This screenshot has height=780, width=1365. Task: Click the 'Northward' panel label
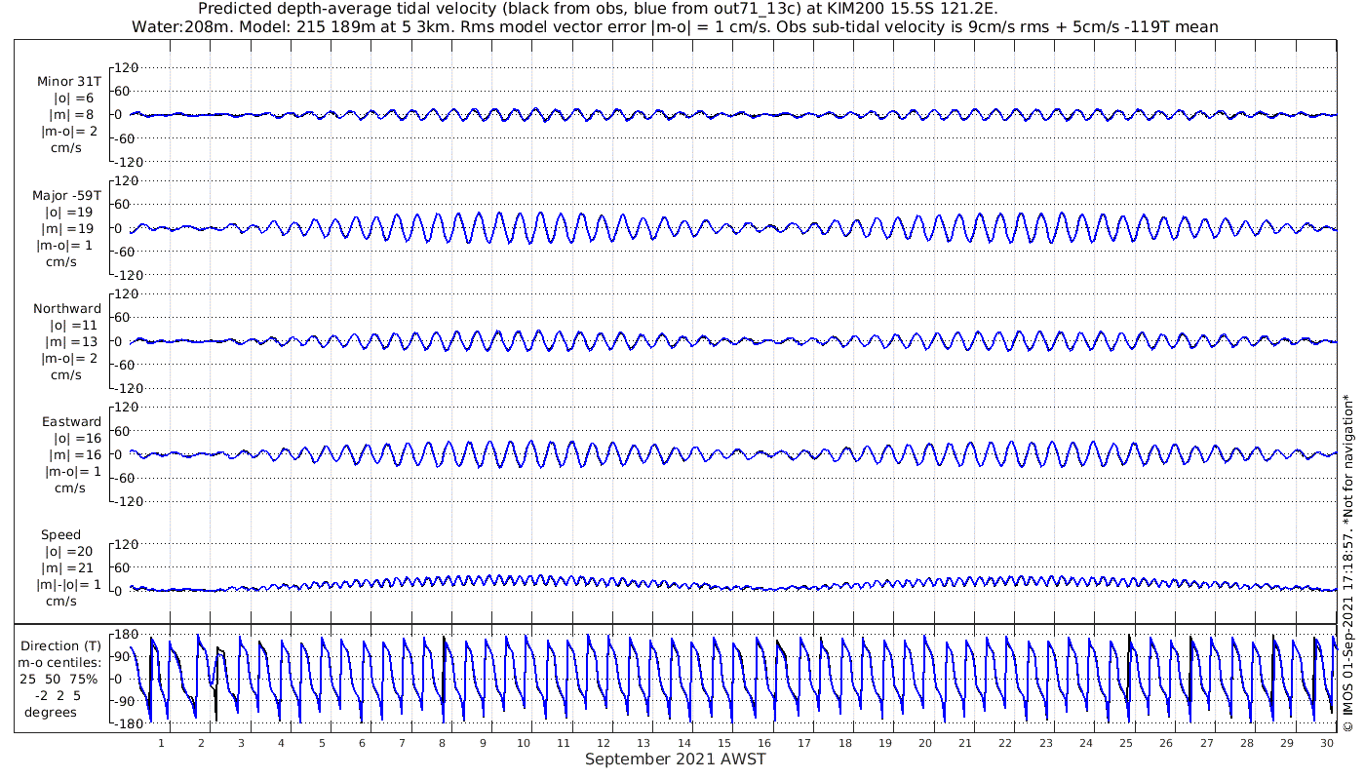point(67,308)
